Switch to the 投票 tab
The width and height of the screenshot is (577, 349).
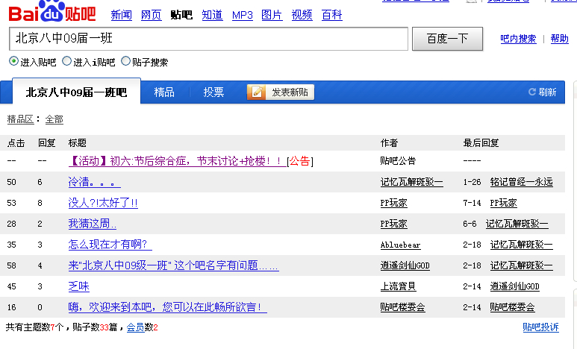pos(213,92)
